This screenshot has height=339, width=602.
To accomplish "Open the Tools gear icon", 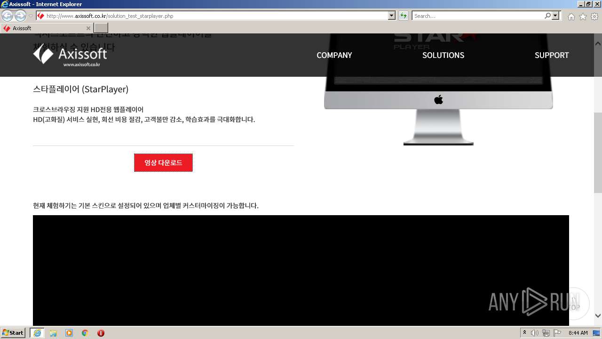I will [x=594, y=16].
